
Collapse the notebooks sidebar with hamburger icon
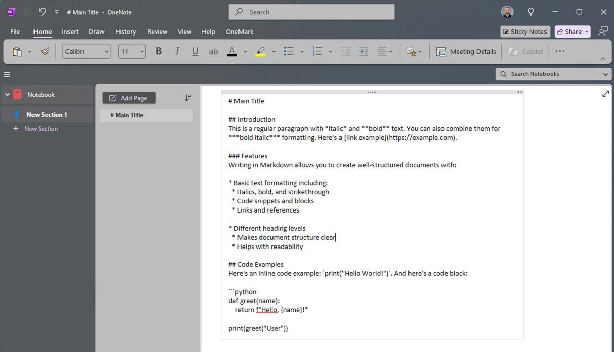[7, 74]
